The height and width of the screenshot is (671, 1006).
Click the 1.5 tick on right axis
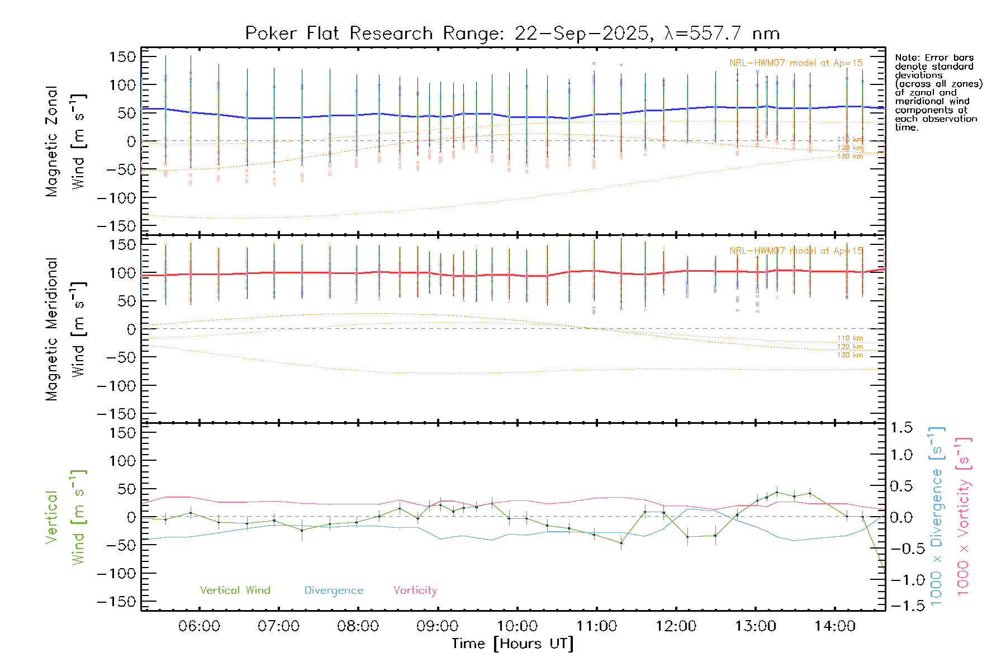pos(901,428)
